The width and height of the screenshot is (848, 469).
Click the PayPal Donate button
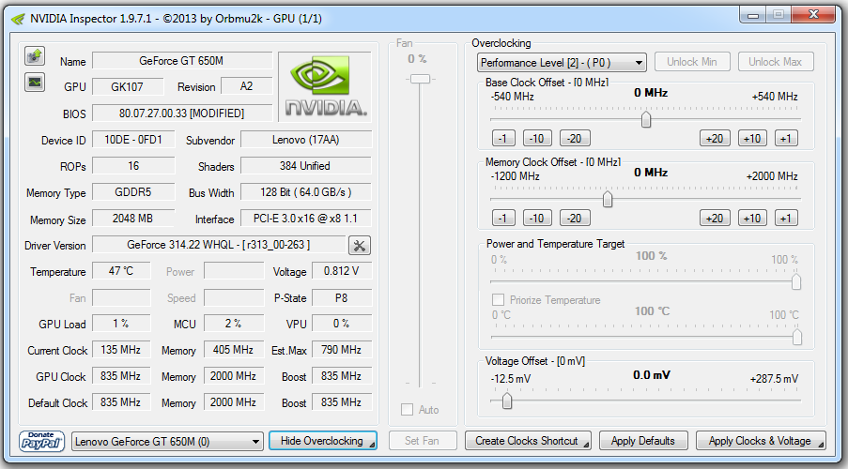tap(41, 441)
